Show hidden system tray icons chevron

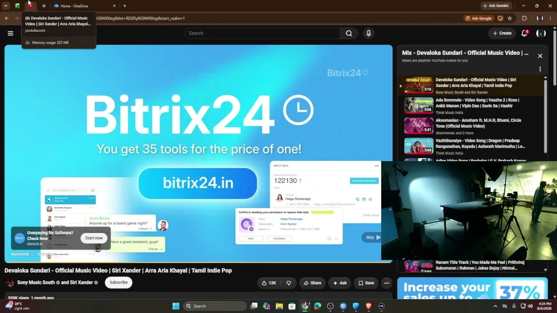[x=495, y=306]
